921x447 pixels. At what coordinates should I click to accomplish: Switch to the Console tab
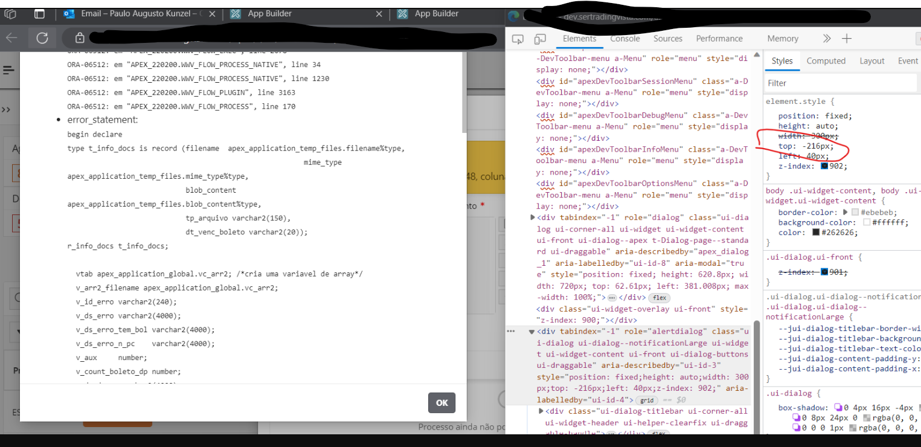(624, 39)
